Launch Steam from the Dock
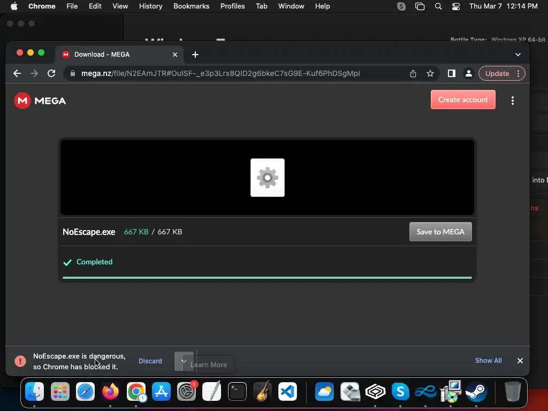This screenshot has width=548, height=411. tap(476, 391)
